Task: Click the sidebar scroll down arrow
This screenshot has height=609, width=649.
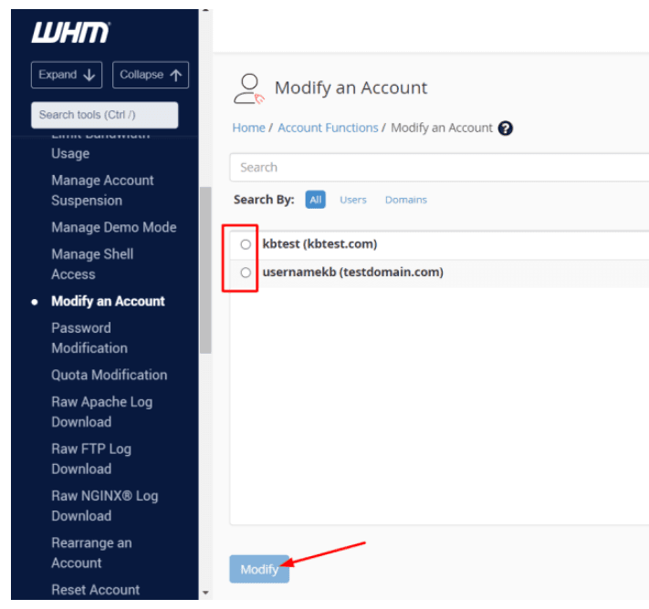Action: pyautogui.click(x=205, y=594)
